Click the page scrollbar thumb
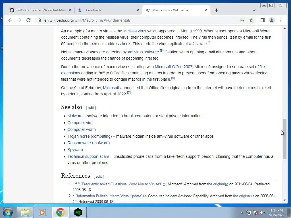This screenshot has height=218, width=291. pyautogui.click(x=284, y=139)
